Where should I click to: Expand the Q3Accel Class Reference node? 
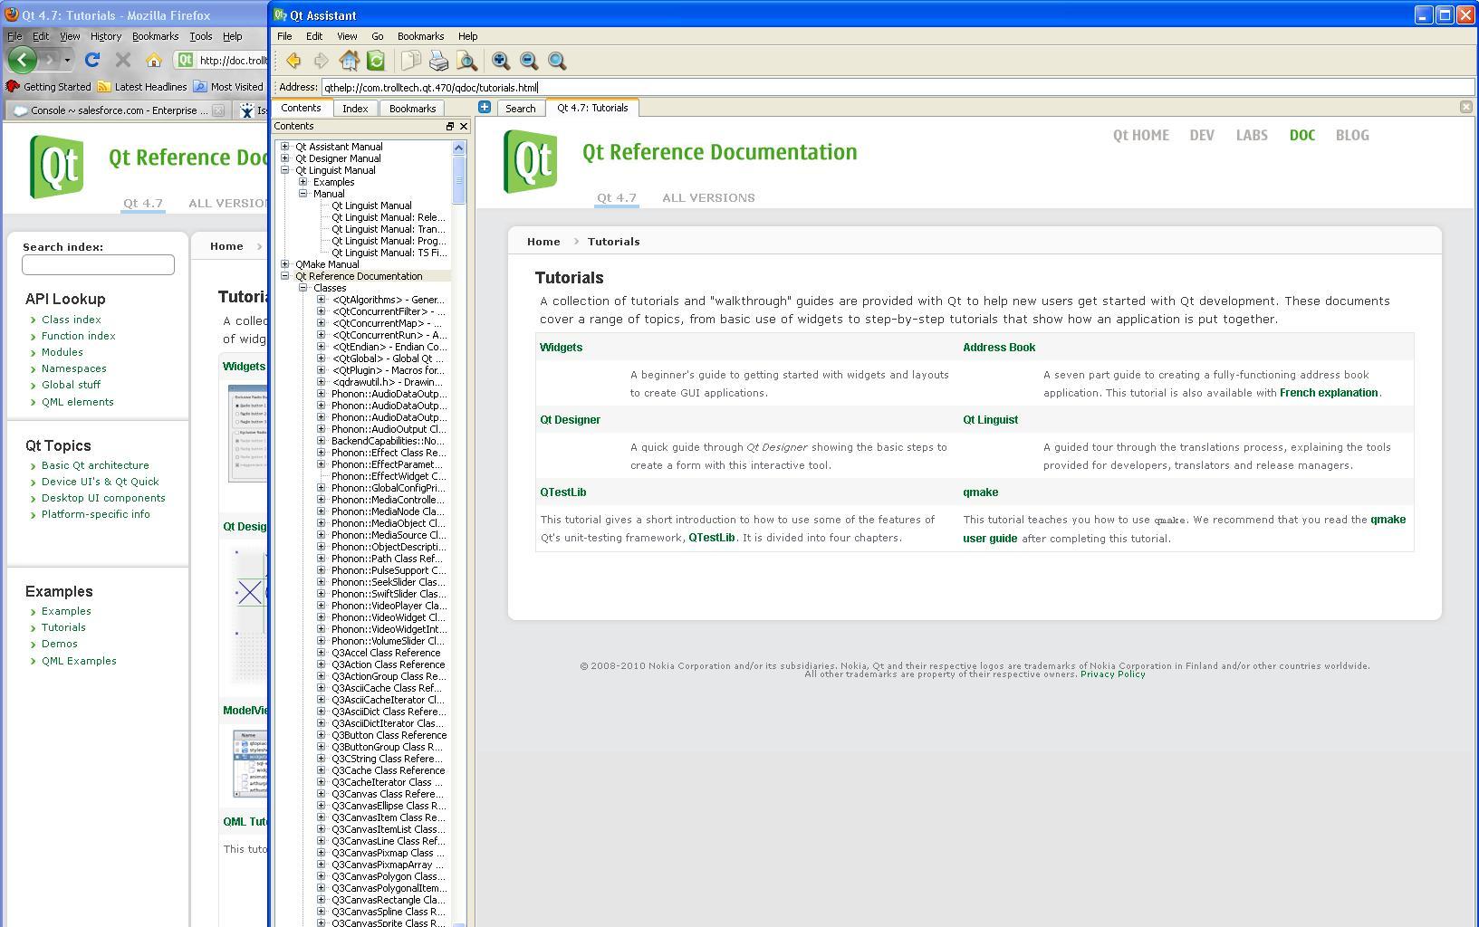321,653
